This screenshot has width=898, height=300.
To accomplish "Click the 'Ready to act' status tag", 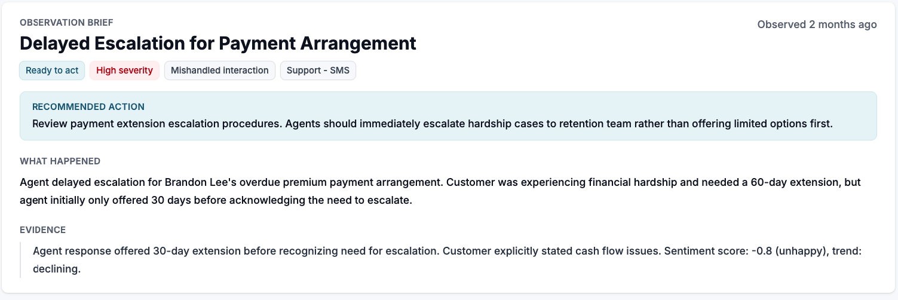I will click(52, 71).
